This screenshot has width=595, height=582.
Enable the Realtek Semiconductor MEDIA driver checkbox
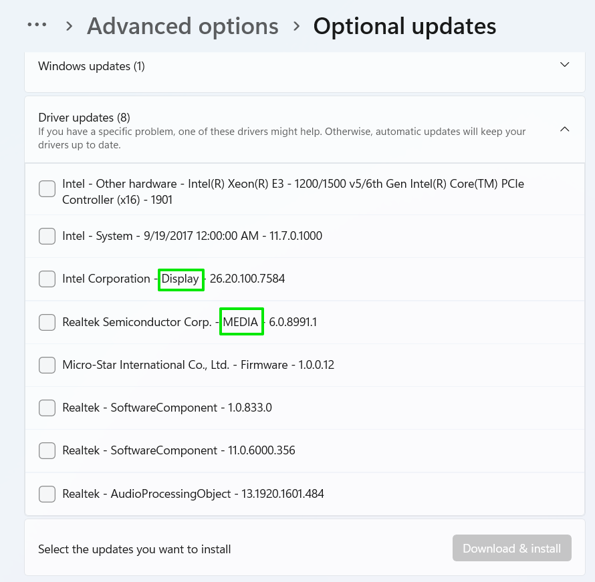(47, 322)
